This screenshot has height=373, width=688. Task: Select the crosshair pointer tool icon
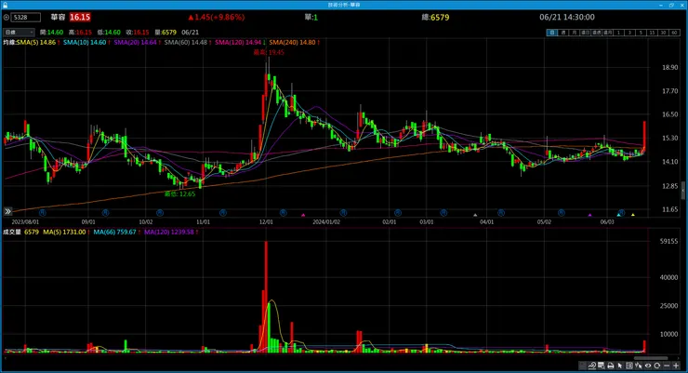tap(638, 366)
